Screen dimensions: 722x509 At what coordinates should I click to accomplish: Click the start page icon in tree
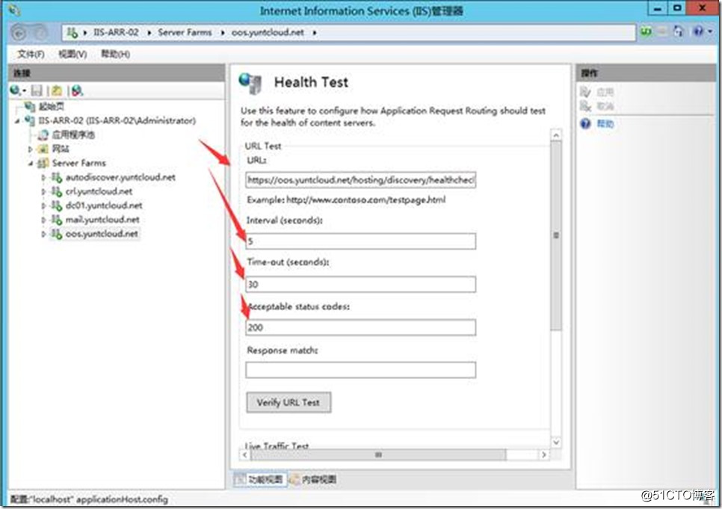click(x=30, y=107)
